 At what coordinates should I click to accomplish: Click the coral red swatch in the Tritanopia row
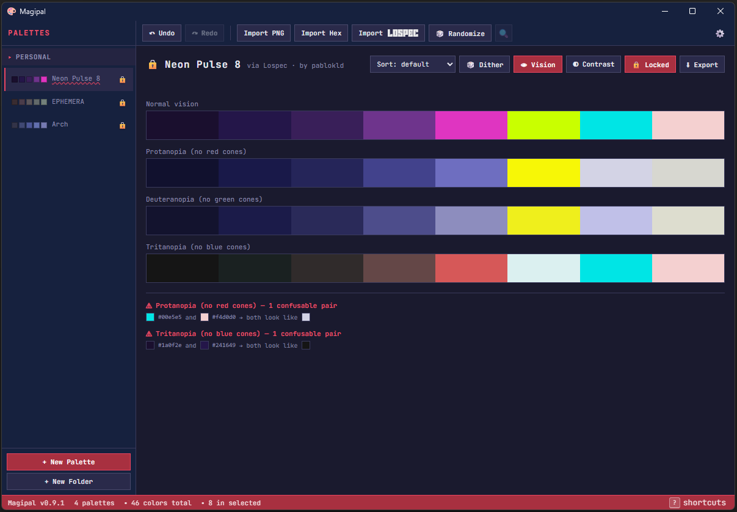point(471,268)
